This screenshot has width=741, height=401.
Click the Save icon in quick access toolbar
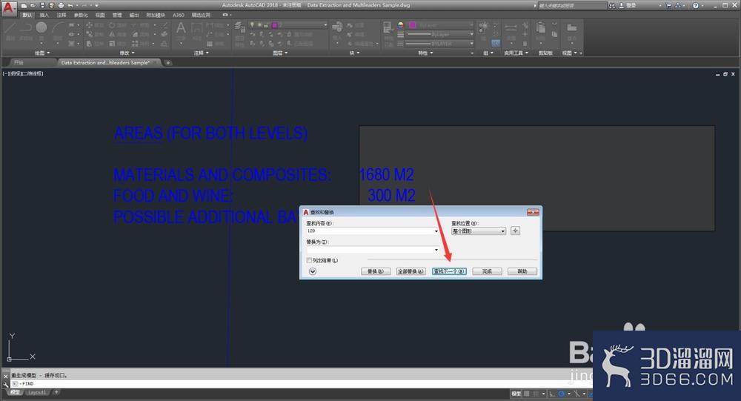click(42, 5)
